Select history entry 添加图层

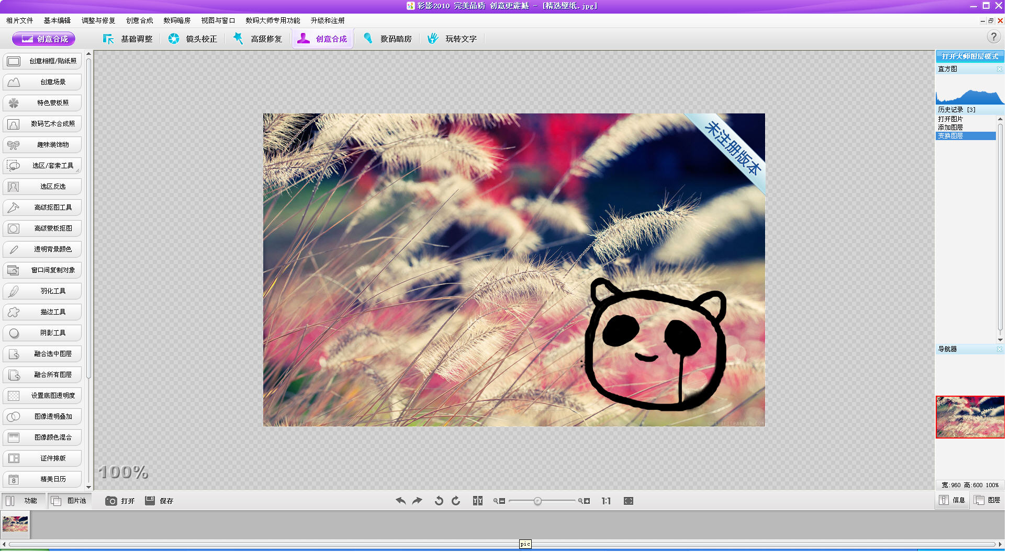click(x=966, y=128)
